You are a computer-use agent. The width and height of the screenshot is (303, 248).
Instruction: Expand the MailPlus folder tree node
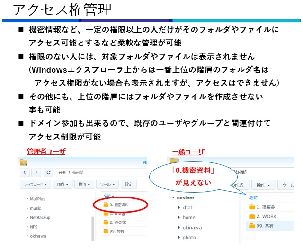pyautogui.click(x=27, y=199)
